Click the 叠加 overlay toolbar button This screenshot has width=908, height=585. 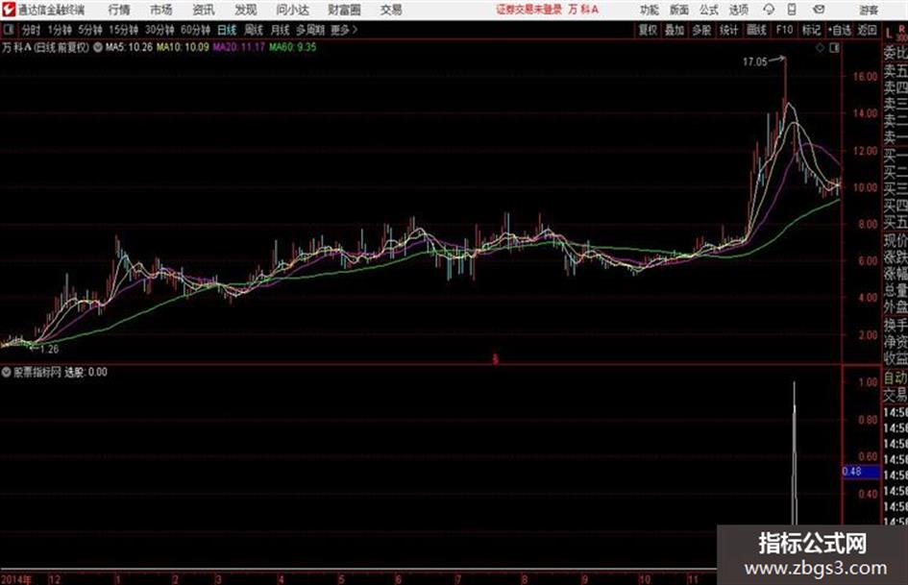click(x=675, y=30)
